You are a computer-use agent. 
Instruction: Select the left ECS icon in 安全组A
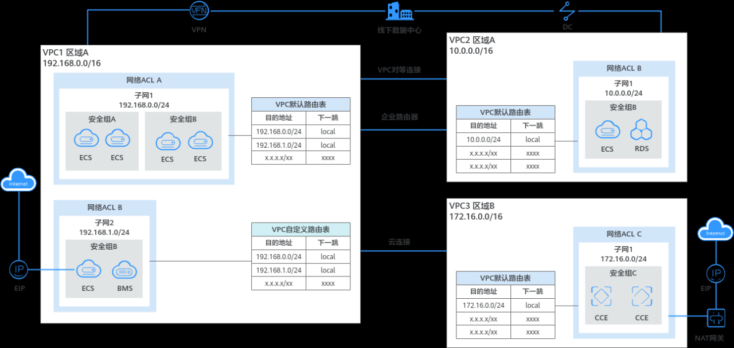86,139
